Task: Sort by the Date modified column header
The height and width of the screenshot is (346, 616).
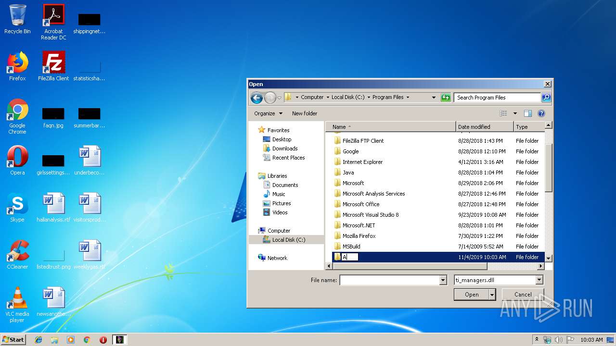Action: click(x=485, y=127)
